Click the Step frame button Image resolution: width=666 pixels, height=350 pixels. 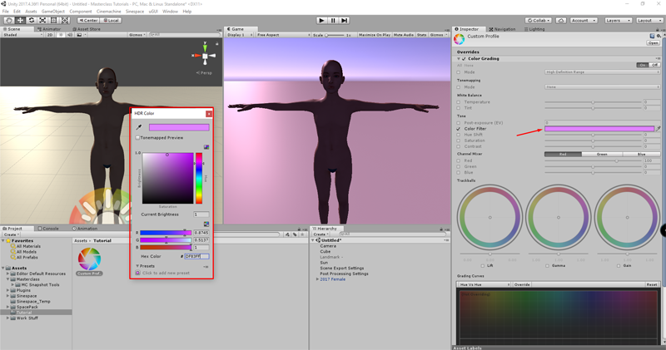tap(345, 20)
